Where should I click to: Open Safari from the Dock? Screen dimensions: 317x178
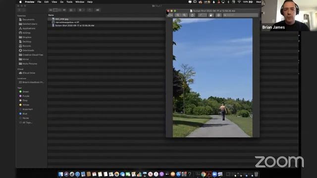point(77,174)
